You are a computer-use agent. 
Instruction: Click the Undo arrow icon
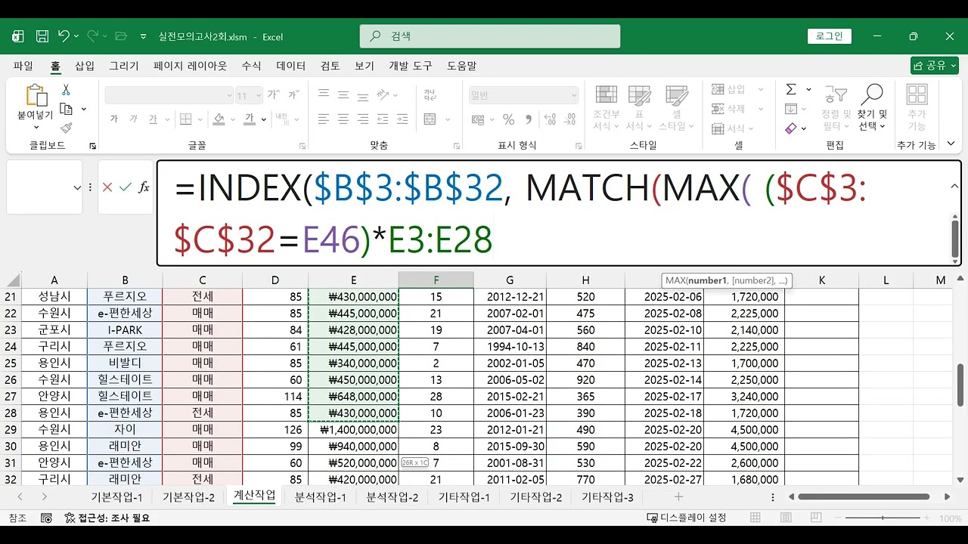(x=64, y=36)
